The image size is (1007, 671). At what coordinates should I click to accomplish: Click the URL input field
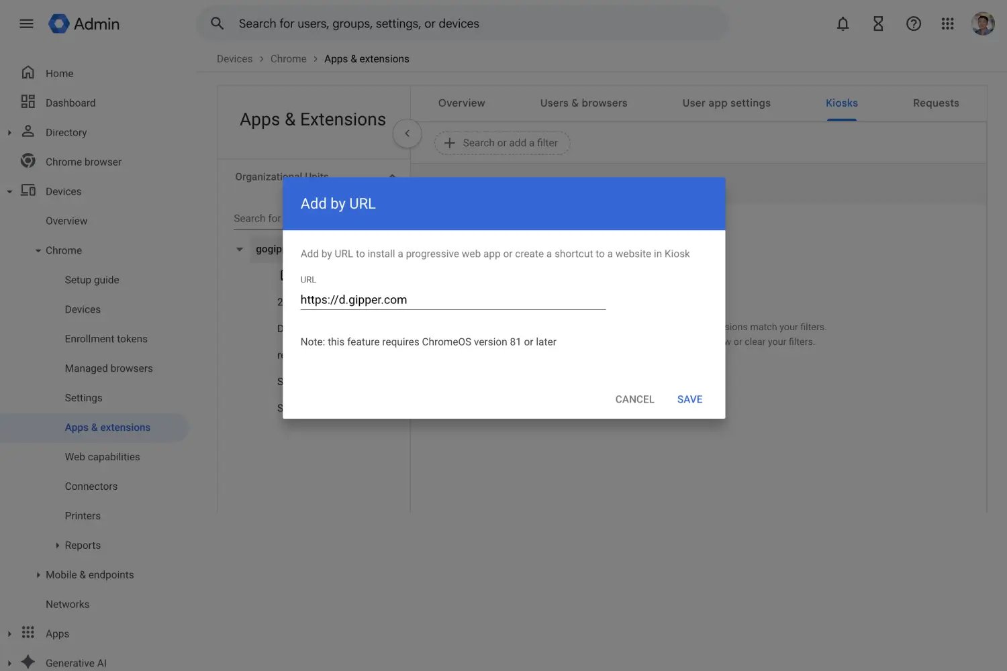452,300
